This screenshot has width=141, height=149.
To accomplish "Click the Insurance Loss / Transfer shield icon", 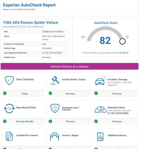I will 55,108.
